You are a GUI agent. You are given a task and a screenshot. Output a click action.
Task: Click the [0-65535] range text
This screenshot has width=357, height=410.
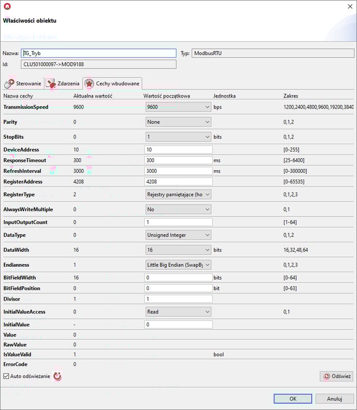click(294, 182)
